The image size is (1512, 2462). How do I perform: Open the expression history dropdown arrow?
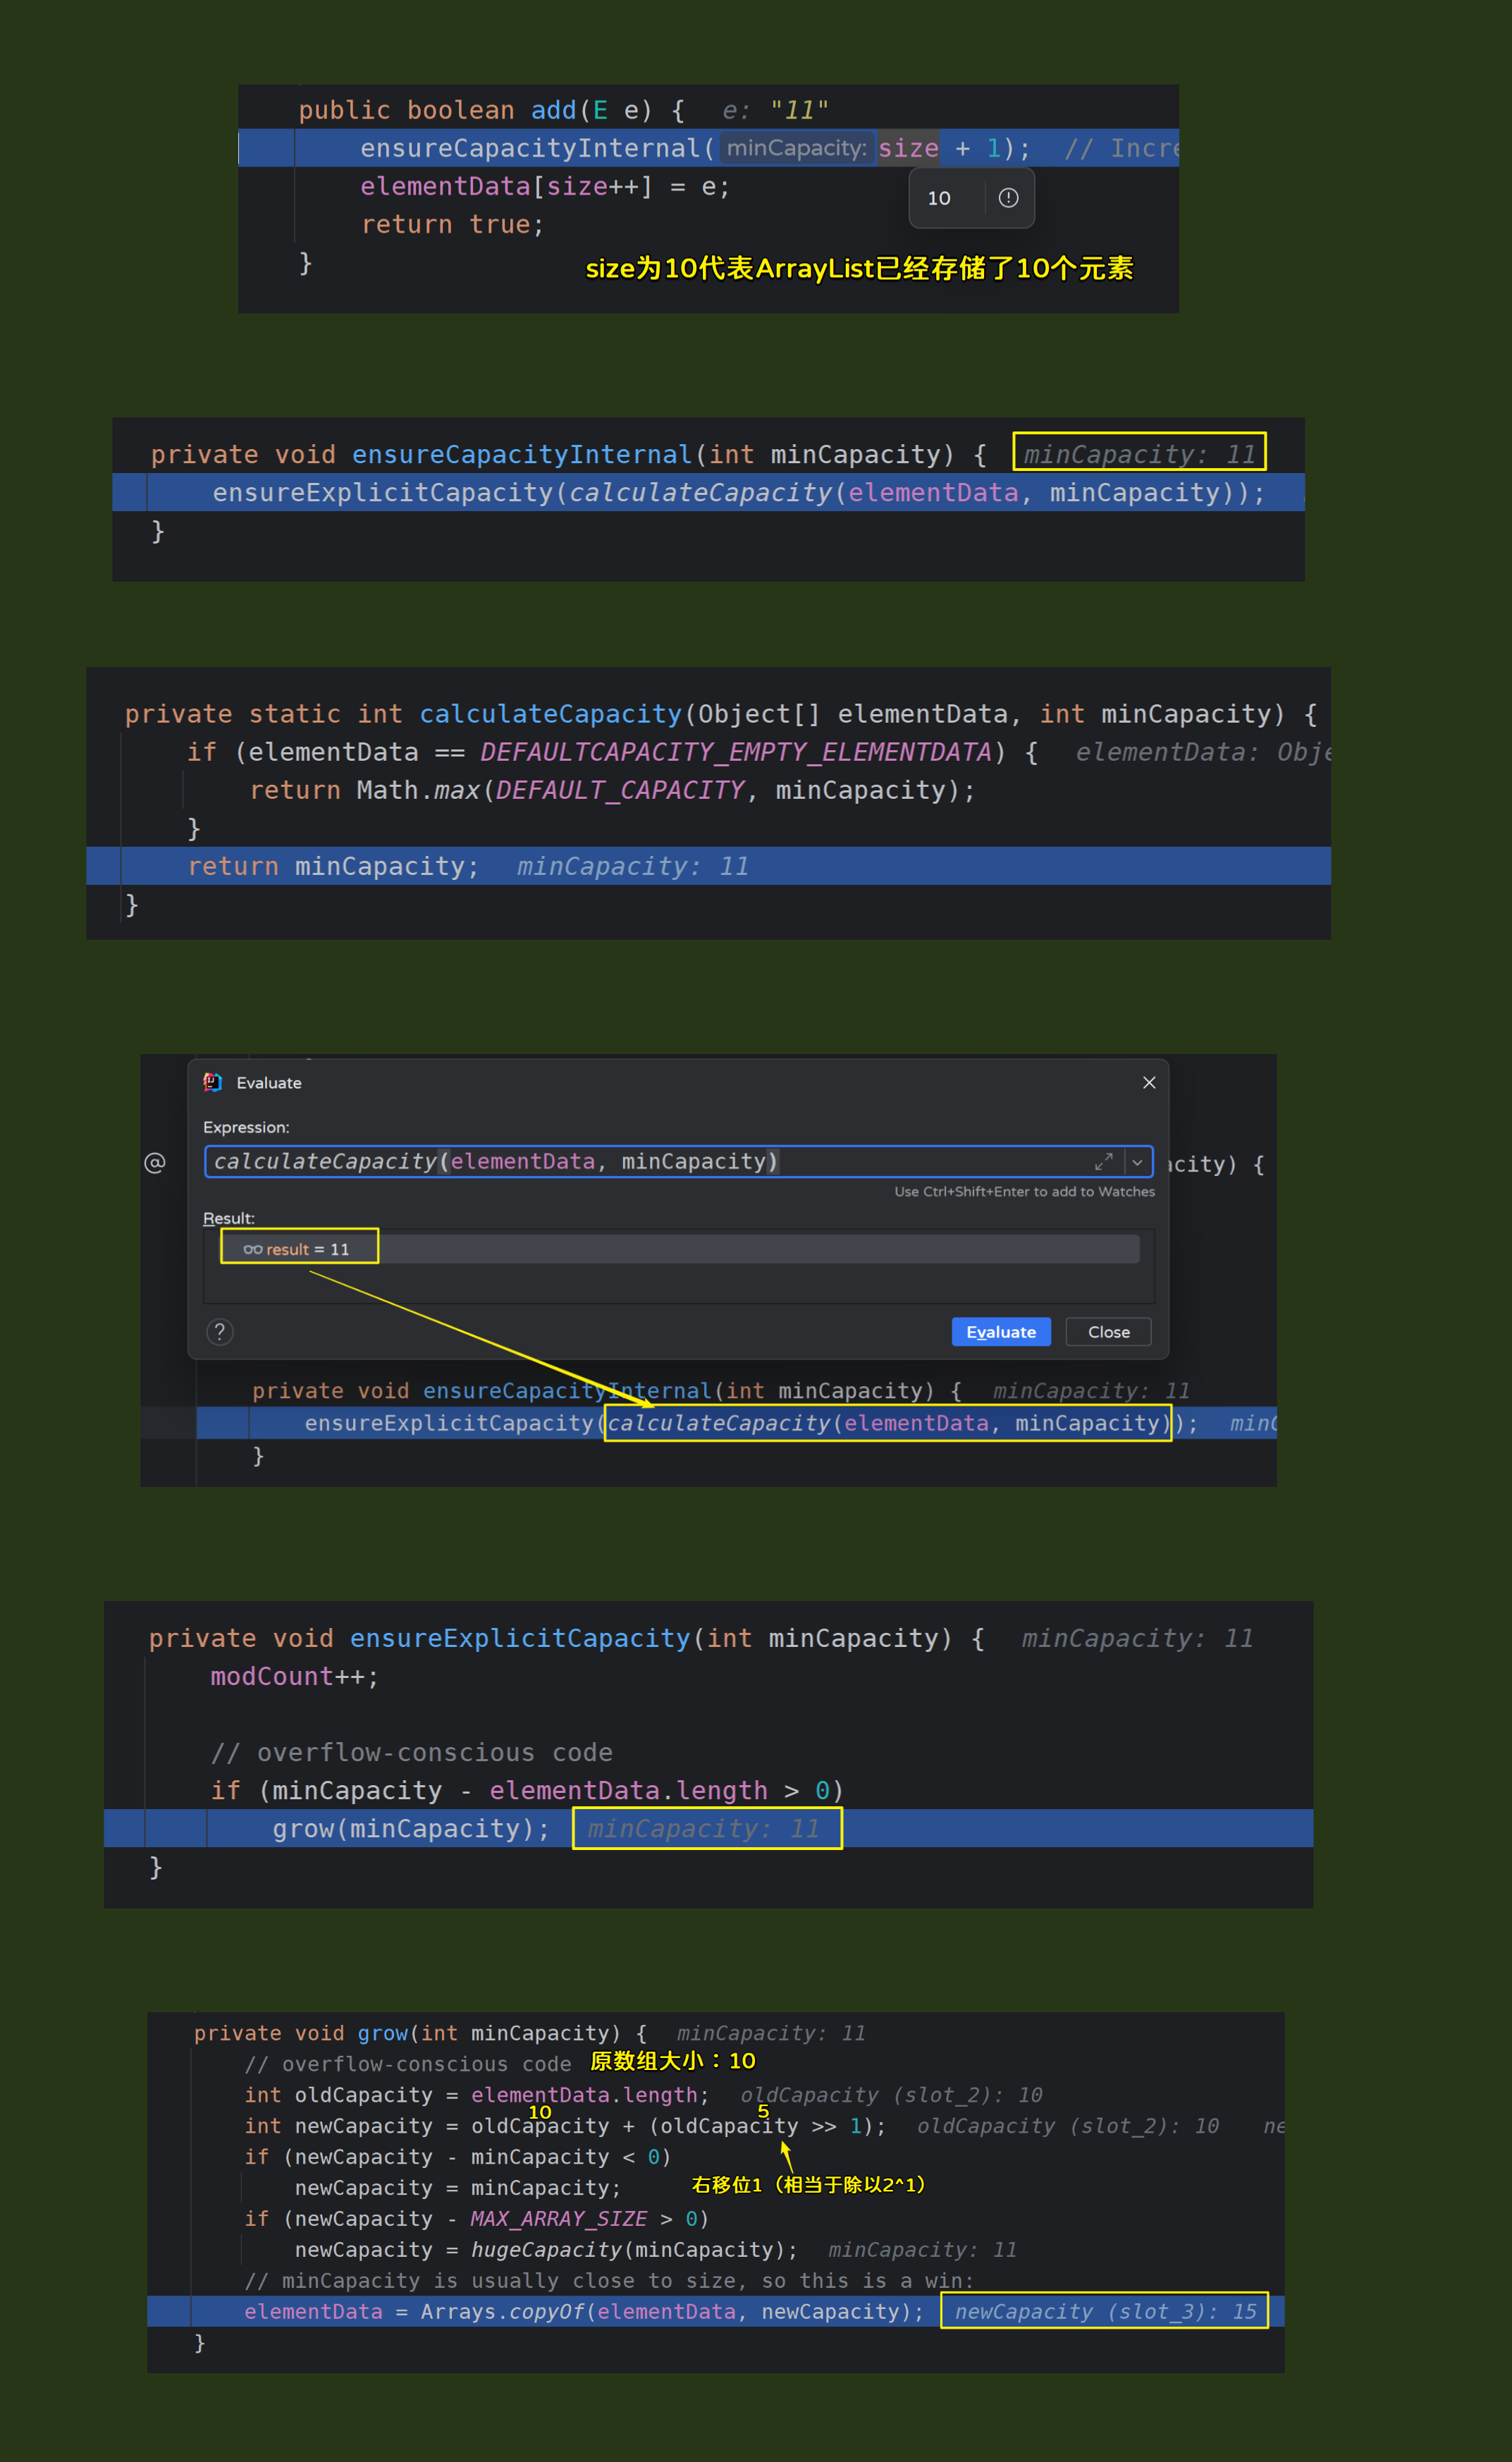click(x=1138, y=1162)
